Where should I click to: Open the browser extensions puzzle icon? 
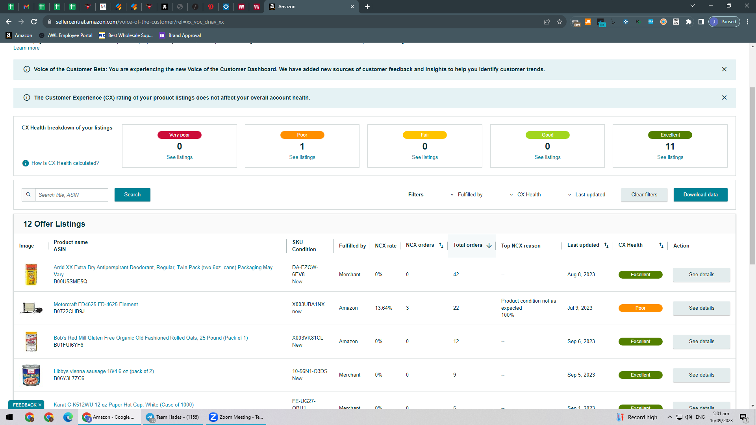(x=689, y=22)
